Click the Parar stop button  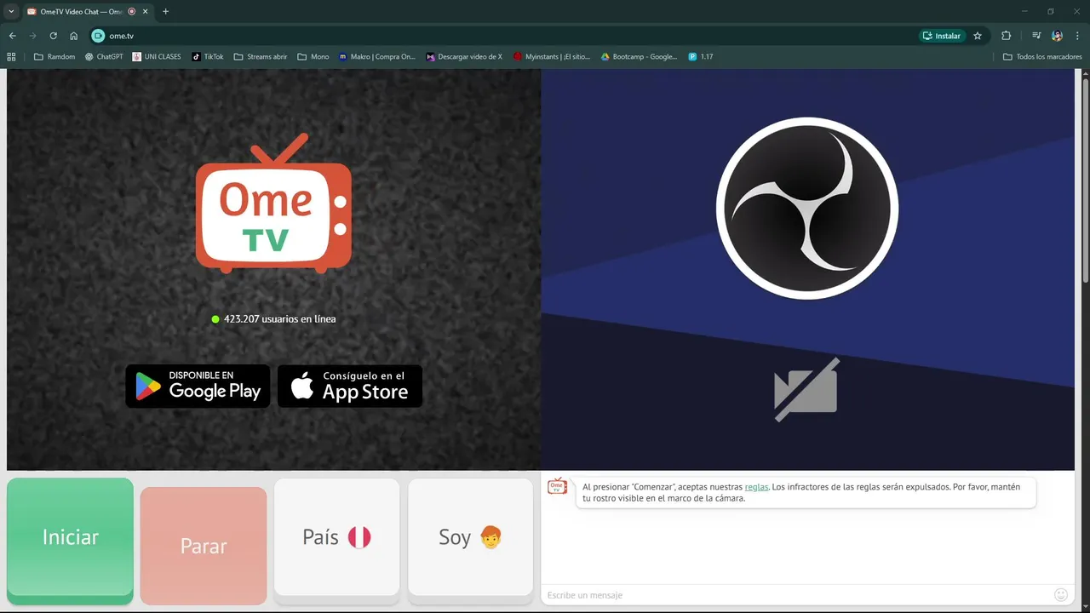204,546
